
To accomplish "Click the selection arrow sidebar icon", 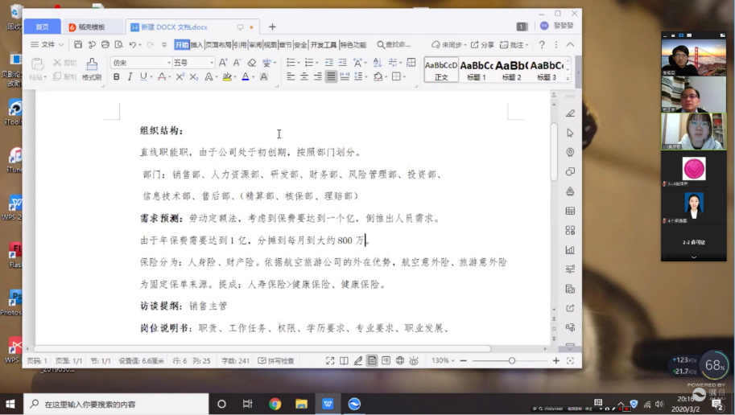I will pyautogui.click(x=570, y=133).
